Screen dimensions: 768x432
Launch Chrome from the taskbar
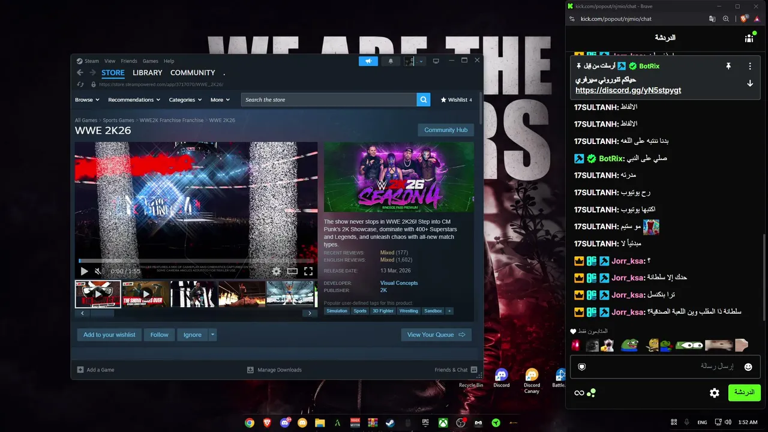tap(250, 422)
